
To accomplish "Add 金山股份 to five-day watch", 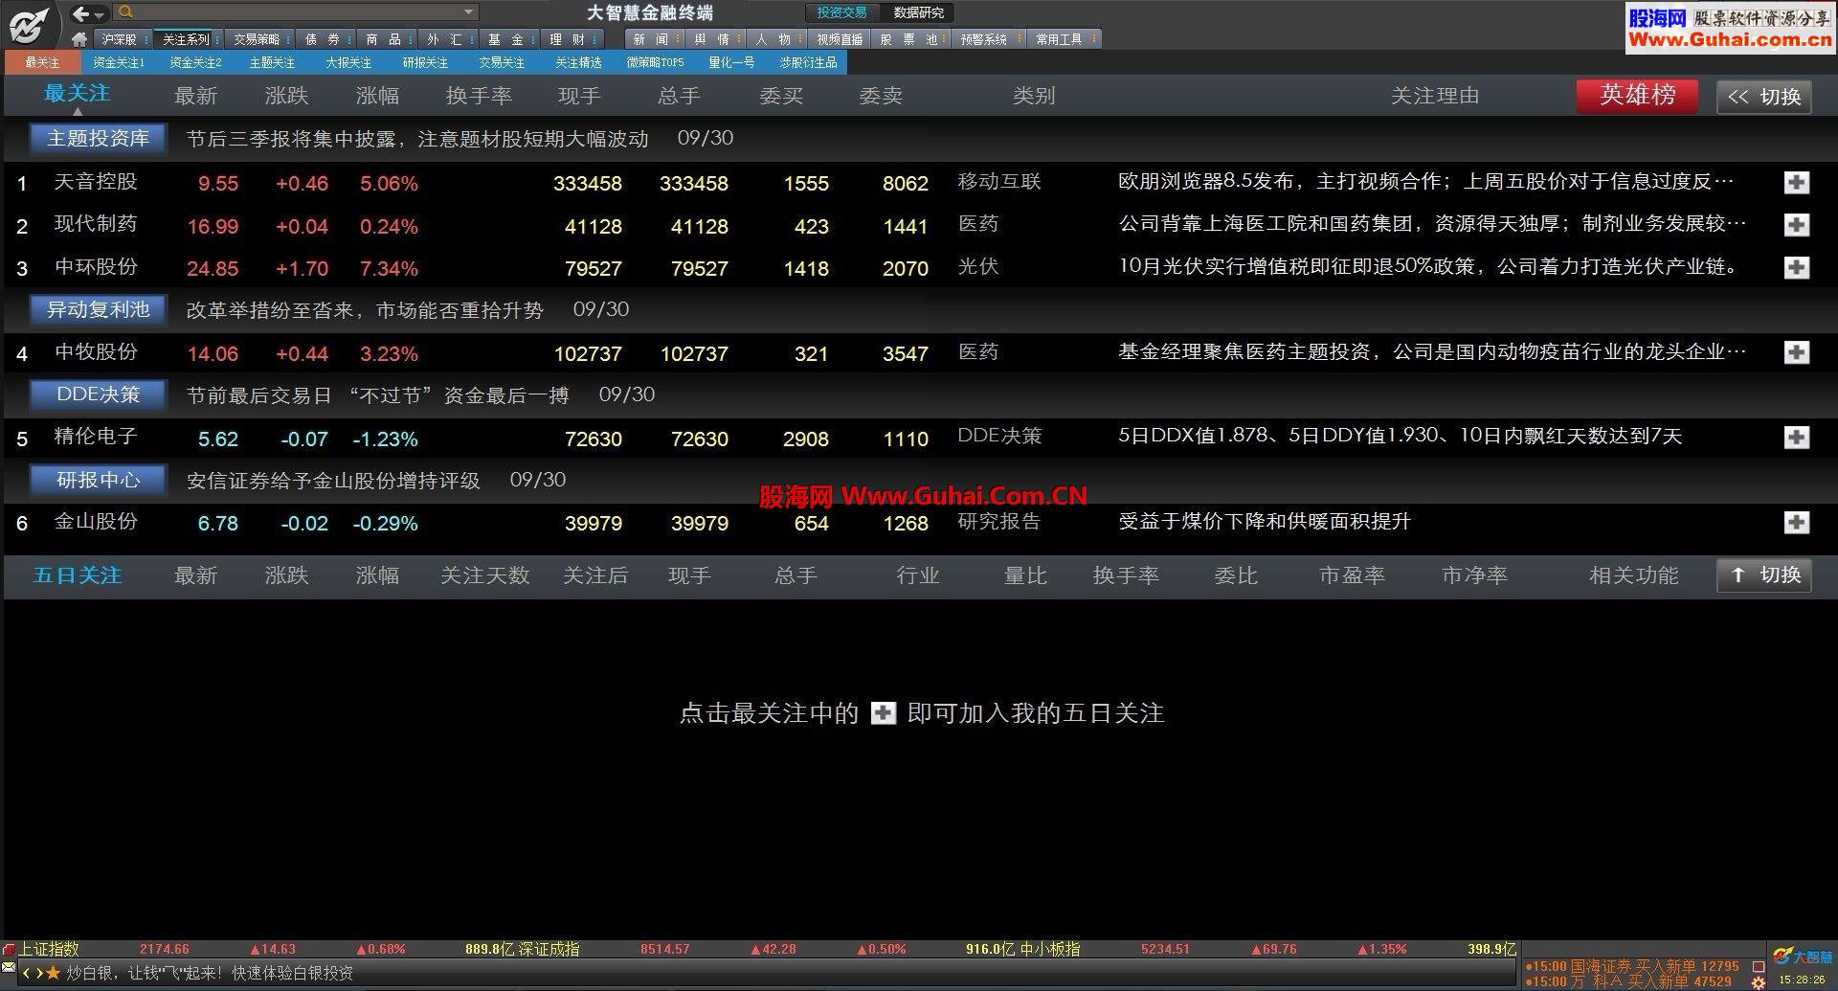I will (1797, 523).
